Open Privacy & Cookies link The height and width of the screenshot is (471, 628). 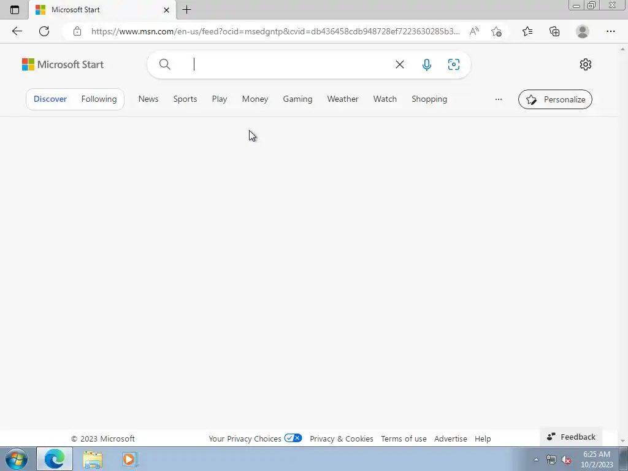tap(341, 438)
